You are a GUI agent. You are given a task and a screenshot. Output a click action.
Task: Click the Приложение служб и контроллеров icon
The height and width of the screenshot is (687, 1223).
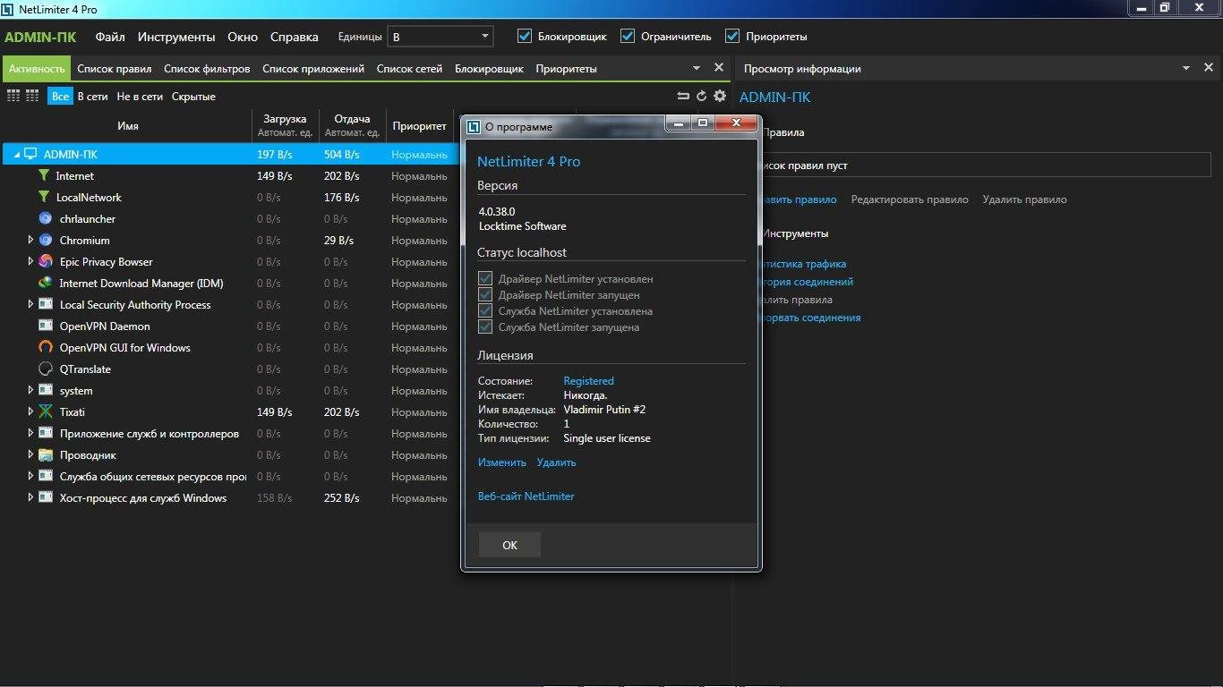pos(46,433)
